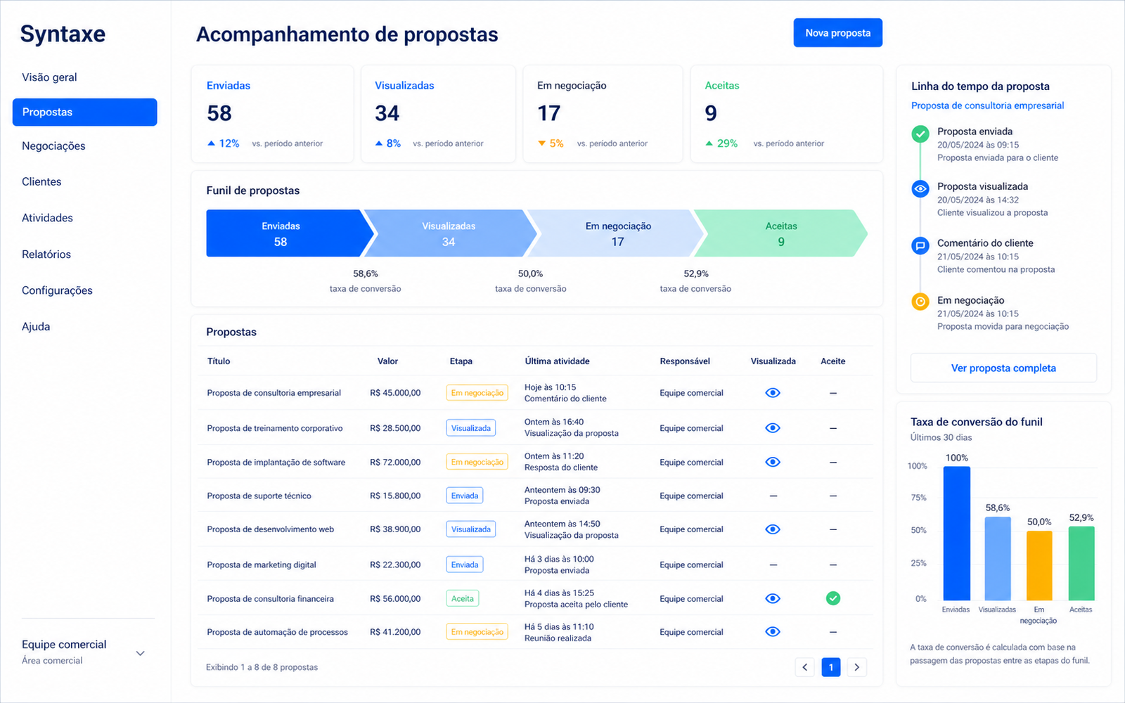The height and width of the screenshot is (703, 1125).
Task: Click the Última atividade column header
Action: [x=557, y=361]
